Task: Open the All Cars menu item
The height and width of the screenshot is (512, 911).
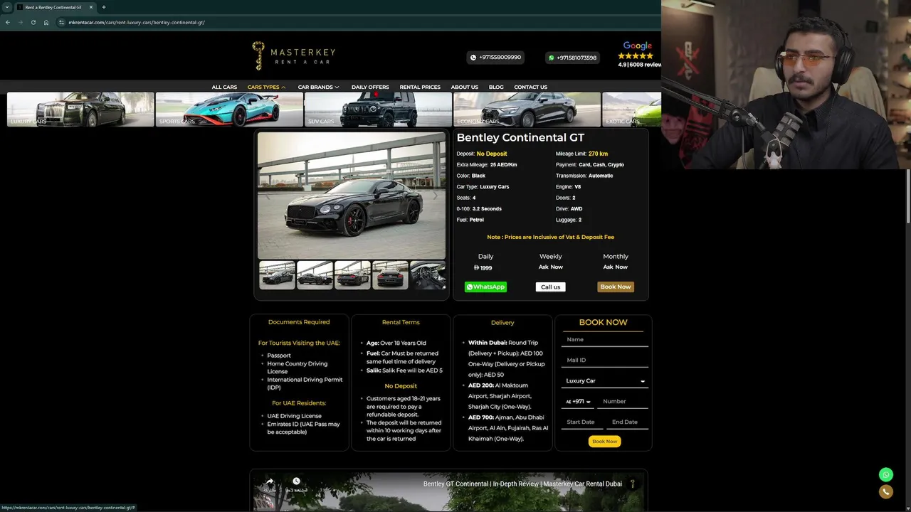Action: [x=224, y=87]
